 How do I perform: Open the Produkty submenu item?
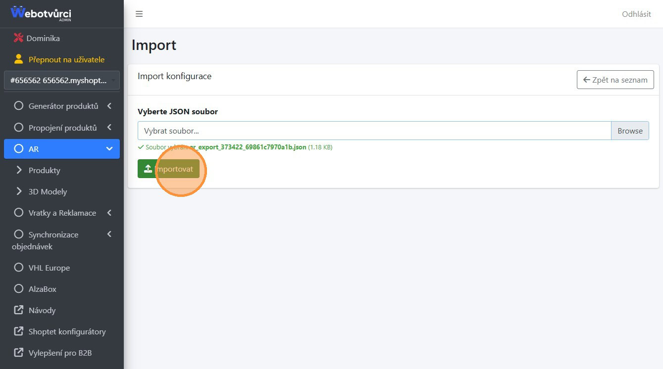coord(62,170)
